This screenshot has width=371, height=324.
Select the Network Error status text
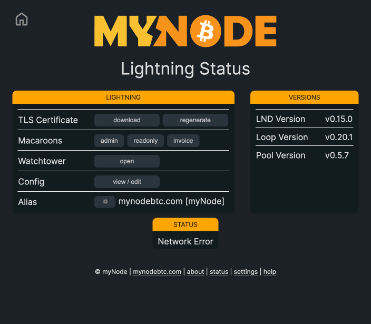click(x=185, y=241)
